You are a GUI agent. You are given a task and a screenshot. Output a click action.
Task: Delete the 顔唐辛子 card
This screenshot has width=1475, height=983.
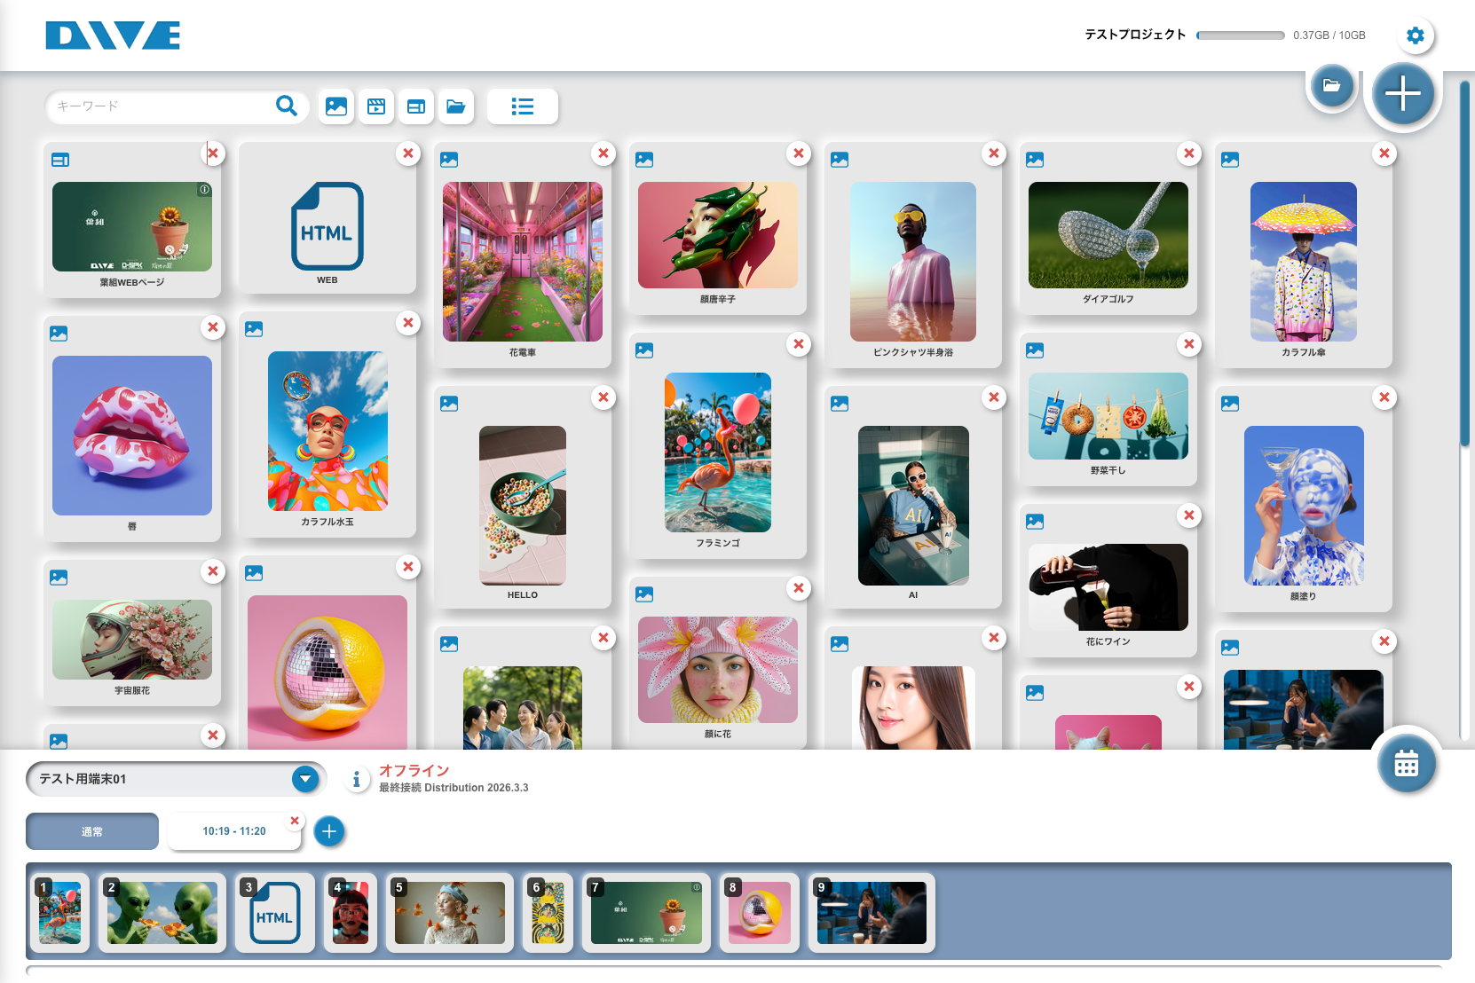tap(799, 153)
